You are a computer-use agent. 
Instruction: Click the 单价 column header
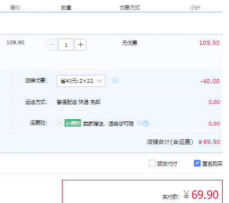pos(15,8)
